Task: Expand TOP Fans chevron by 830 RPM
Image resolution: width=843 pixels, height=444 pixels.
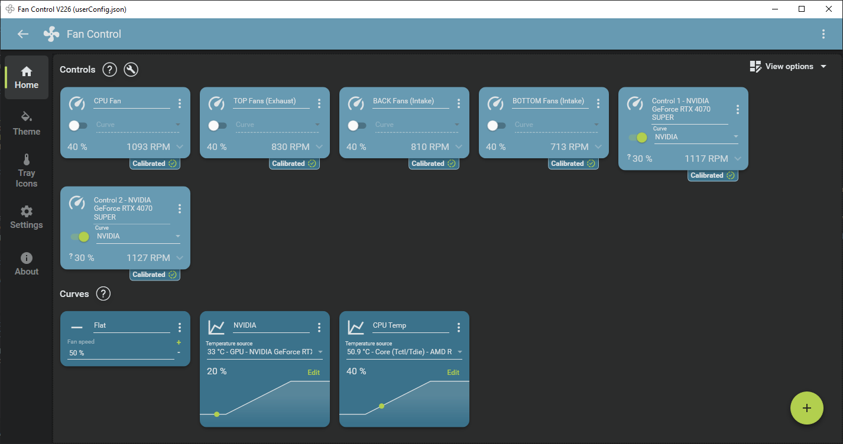Action: pyautogui.click(x=319, y=147)
